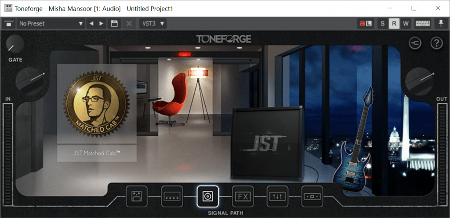The width and height of the screenshot is (450, 218).
Task: Minimize the Toneforge window
Action: [x=390, y=8]
